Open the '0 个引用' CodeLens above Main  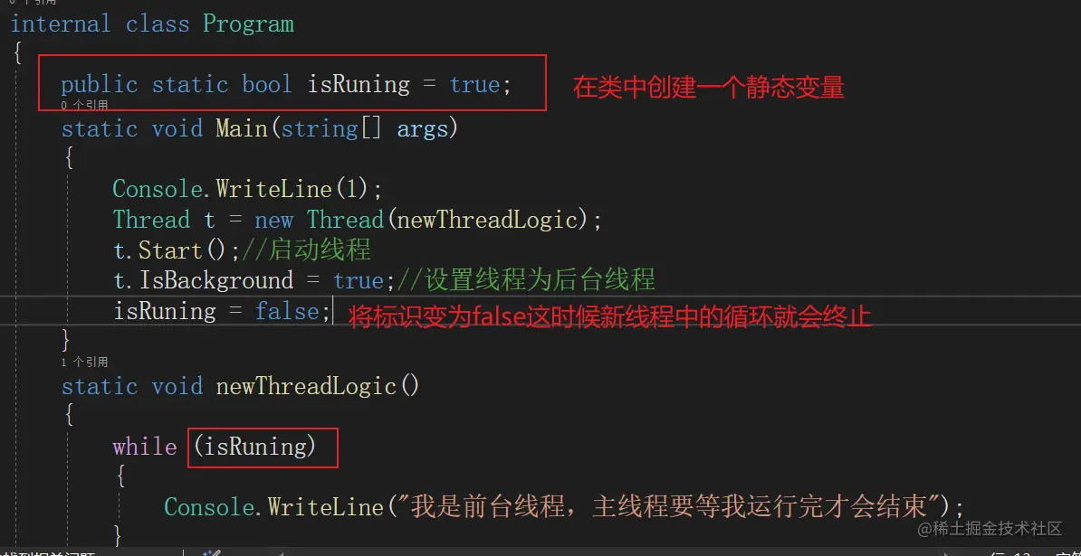(x=84, y=105)
